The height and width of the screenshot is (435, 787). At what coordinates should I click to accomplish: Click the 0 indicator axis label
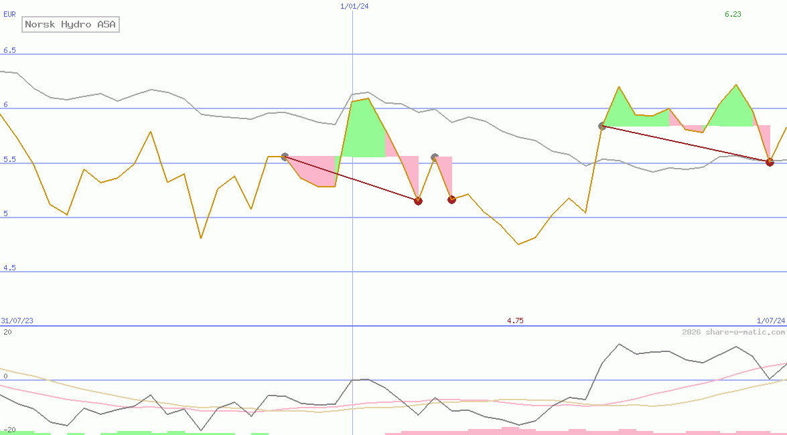5,376
